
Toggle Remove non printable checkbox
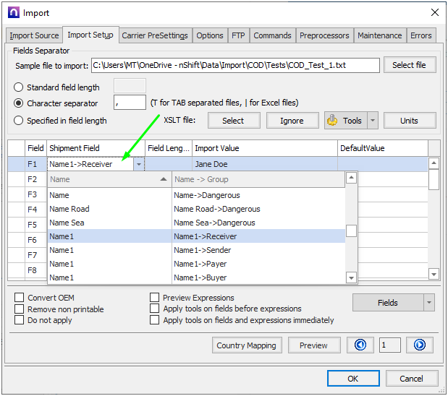tap(20, 309)
